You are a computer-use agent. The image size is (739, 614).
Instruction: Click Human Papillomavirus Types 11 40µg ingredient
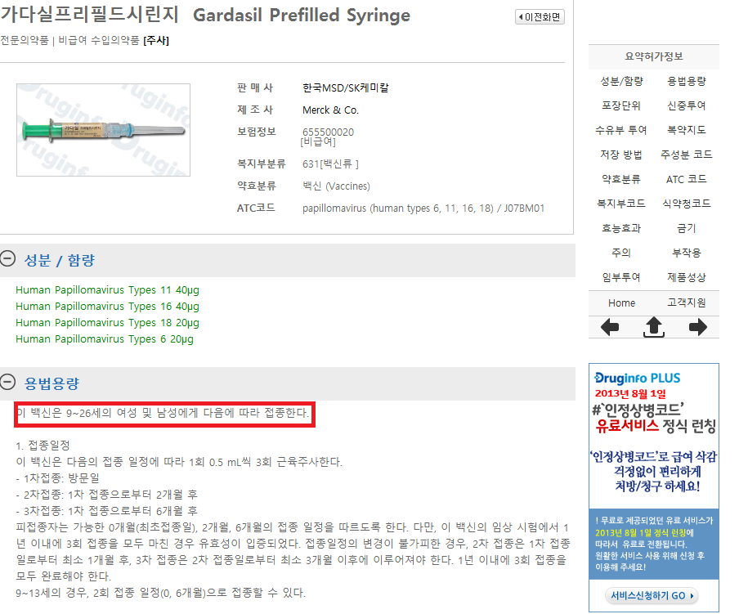tap(107, 289)
